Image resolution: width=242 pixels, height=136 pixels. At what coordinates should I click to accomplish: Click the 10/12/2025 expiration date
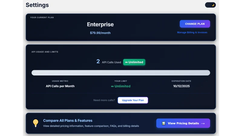tap(181, 86)
